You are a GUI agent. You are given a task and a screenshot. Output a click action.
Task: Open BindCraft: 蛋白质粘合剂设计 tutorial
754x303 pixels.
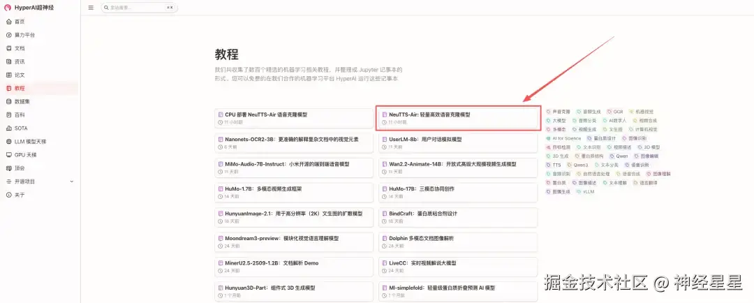coord(458,217)
